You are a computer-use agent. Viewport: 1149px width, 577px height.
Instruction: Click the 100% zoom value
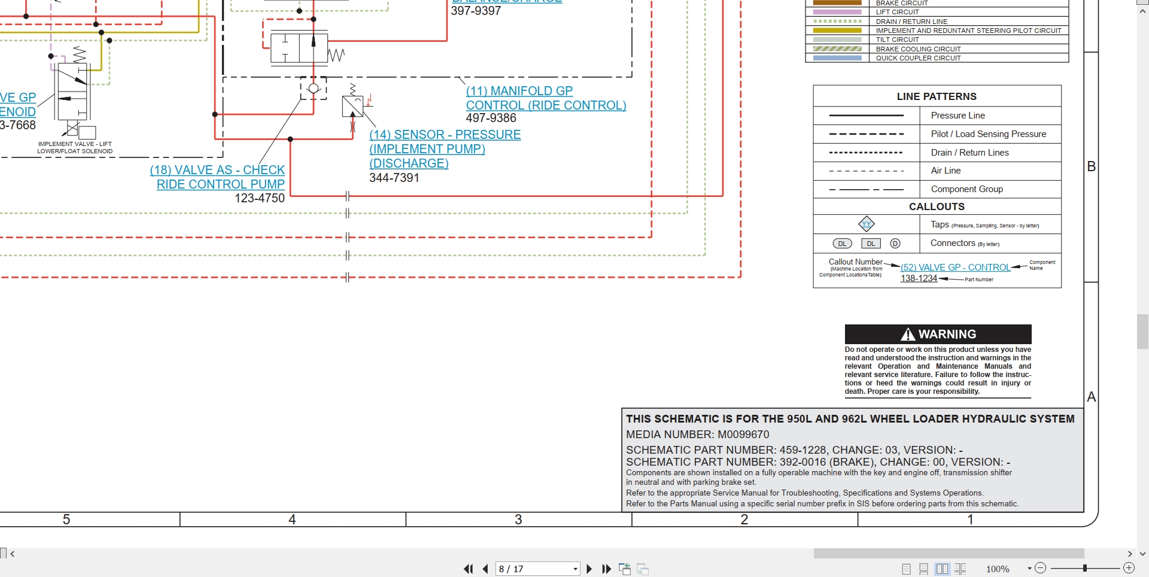(x=998, y=569)
